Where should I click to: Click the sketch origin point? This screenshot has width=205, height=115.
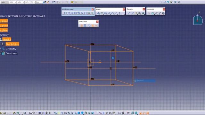coord(90,62)
